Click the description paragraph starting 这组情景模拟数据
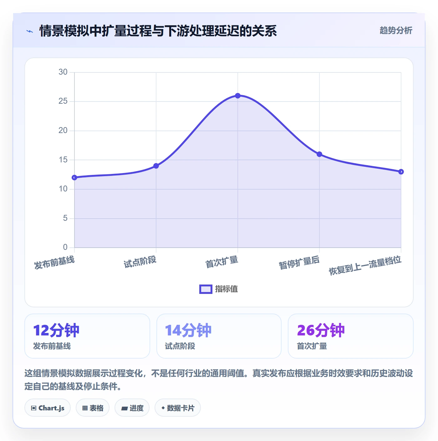Screen dimensions: 438x441 tap(219, 380)
